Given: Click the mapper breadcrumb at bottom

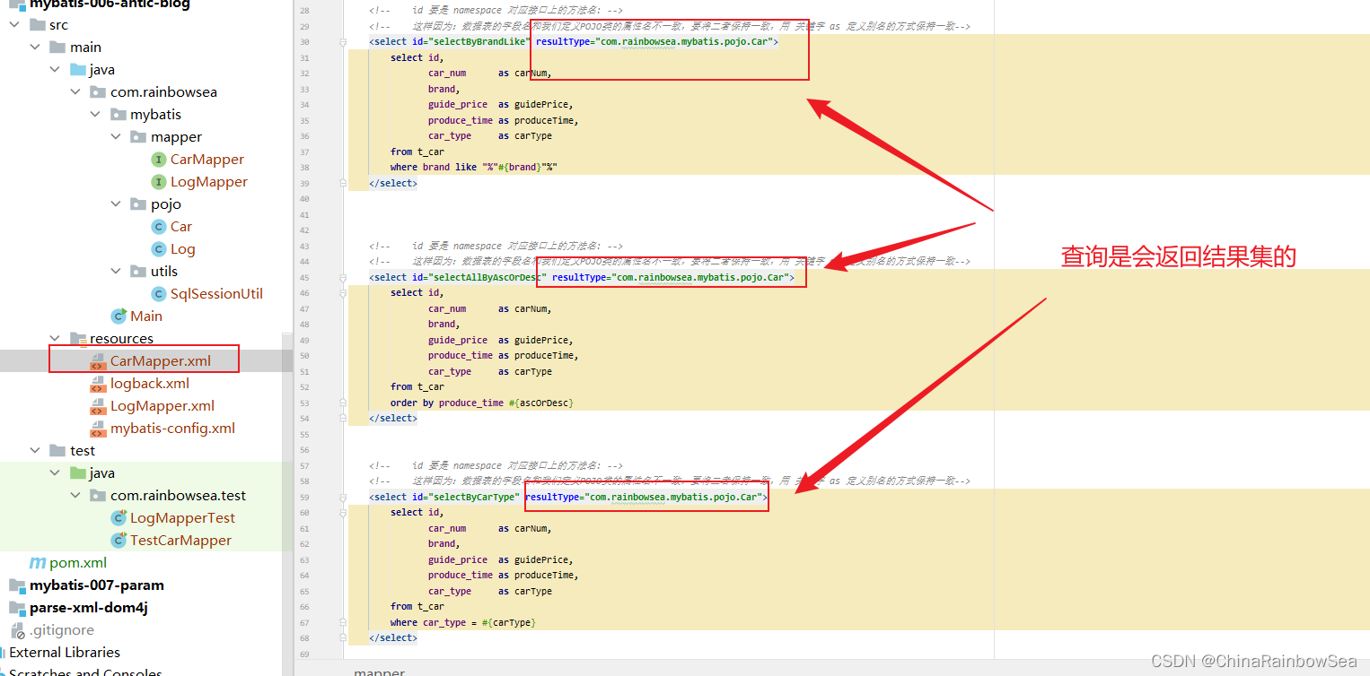Looking at the screenshot, I should pos(379,672).
